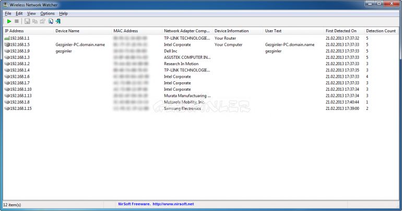Select the 192.168.1.1 IP address cell
Viewport: 402px width, 211px height.
[20, 38]
